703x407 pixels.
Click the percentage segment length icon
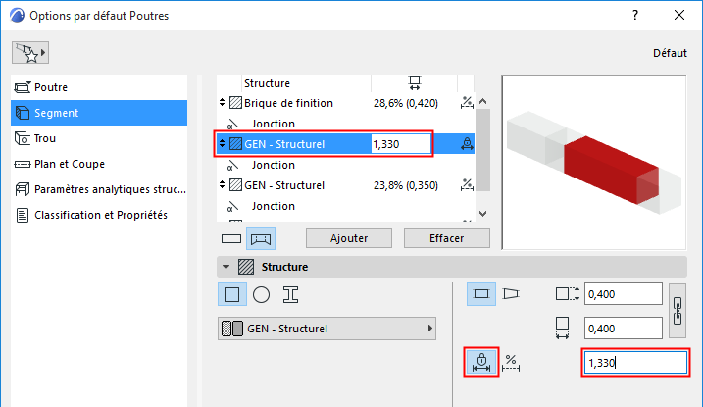511,362
